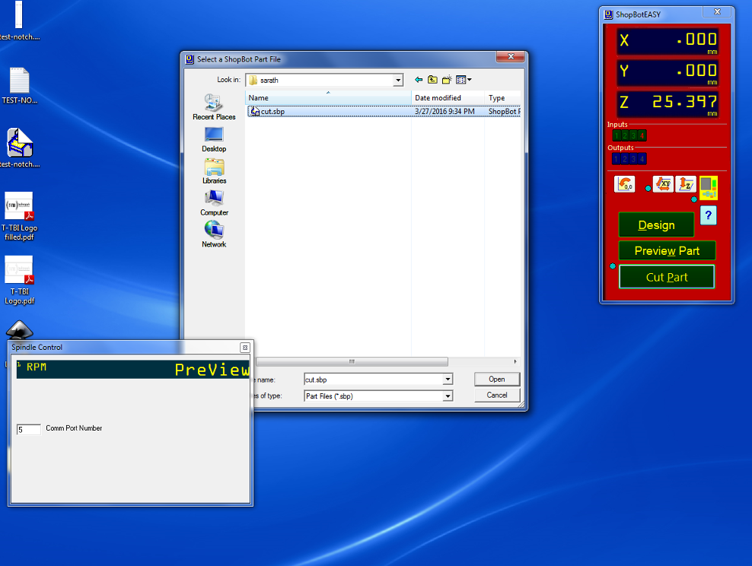The height and width of the screenshot is (566, 752).
Task: Click the test-notch ShopBot file desktop icon
Action: tap(19, 148)
